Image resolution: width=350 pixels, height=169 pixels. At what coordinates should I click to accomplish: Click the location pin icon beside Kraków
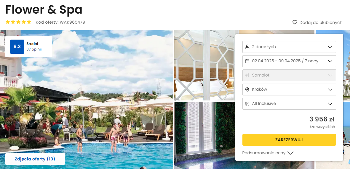pos(247,90)
